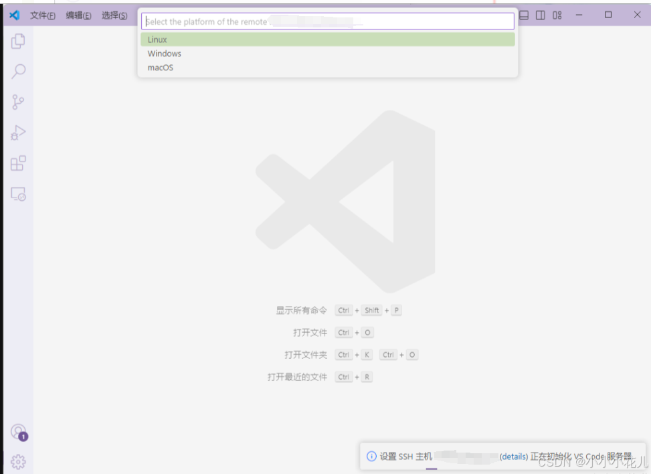Click the VS Code logo icon in the title bar
Viewport: 651px width, 474px height.
(15, 15)
